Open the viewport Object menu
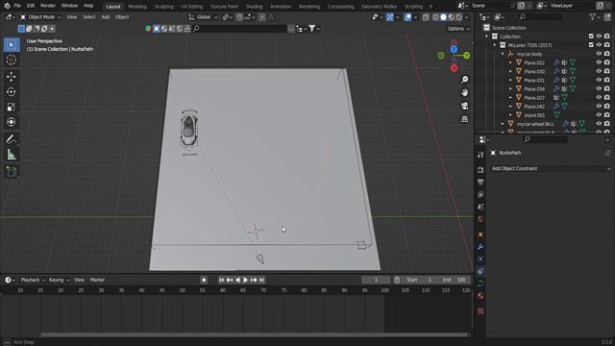The width and height of the screenshot is (615, 346). pos(122,17)
